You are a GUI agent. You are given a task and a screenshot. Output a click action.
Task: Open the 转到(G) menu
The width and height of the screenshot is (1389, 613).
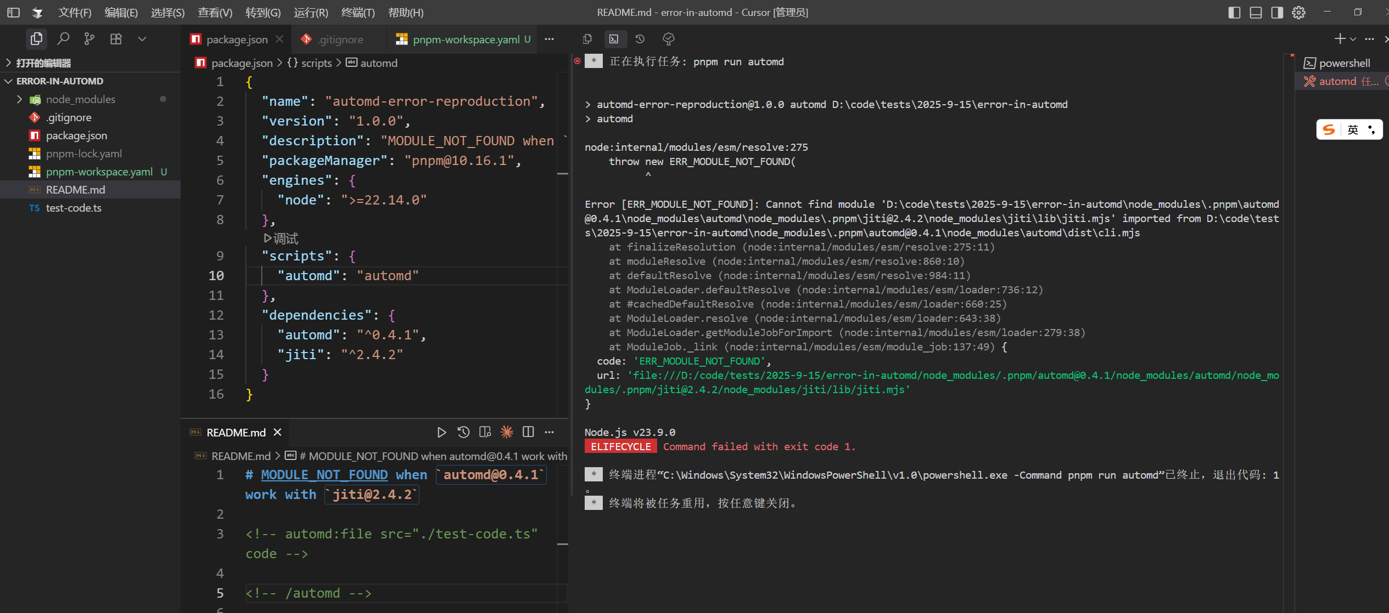263,12
